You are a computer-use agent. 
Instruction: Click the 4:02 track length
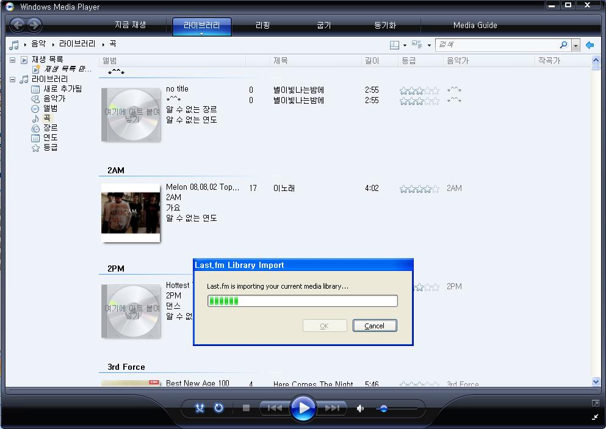click(372, 189)
